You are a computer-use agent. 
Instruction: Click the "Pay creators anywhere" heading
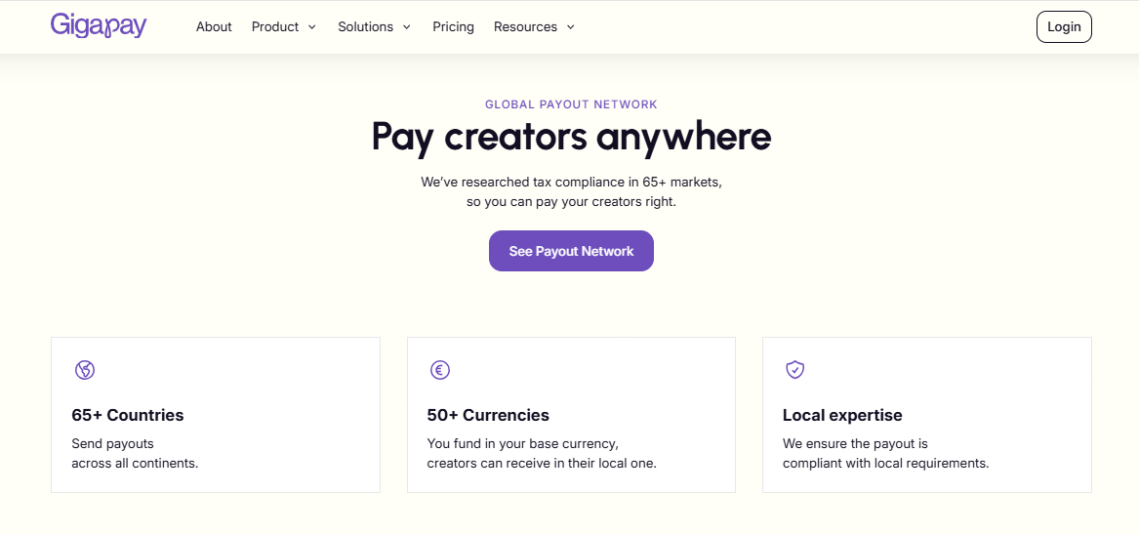(x=571, y=137)
